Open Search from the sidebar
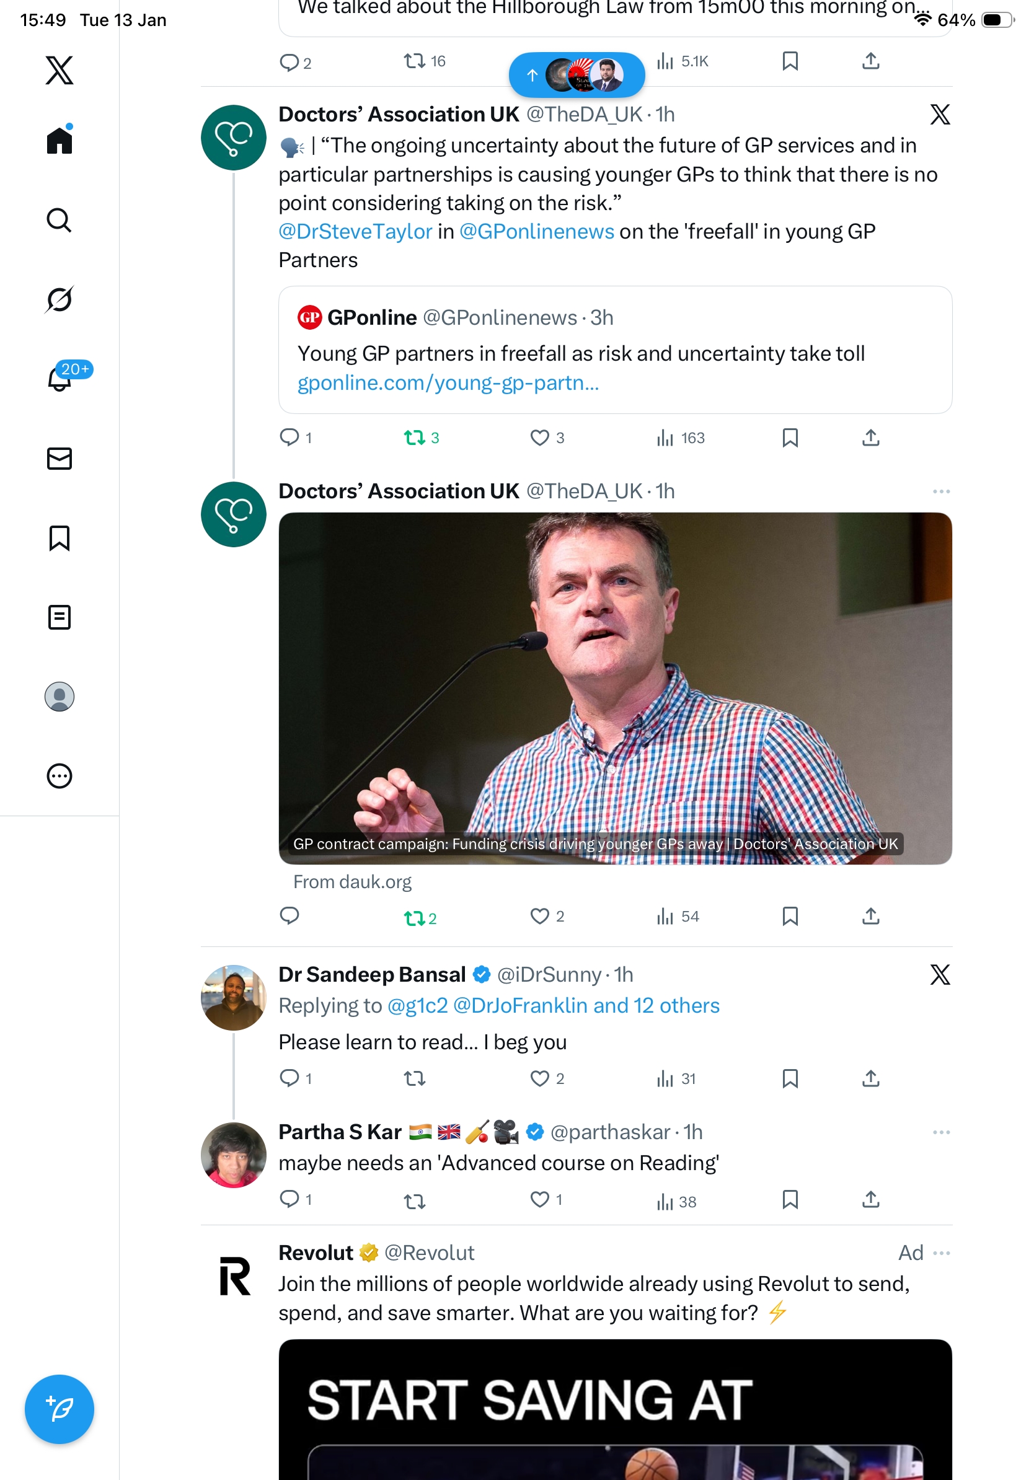The image size is (1034, 1480). 60,221
